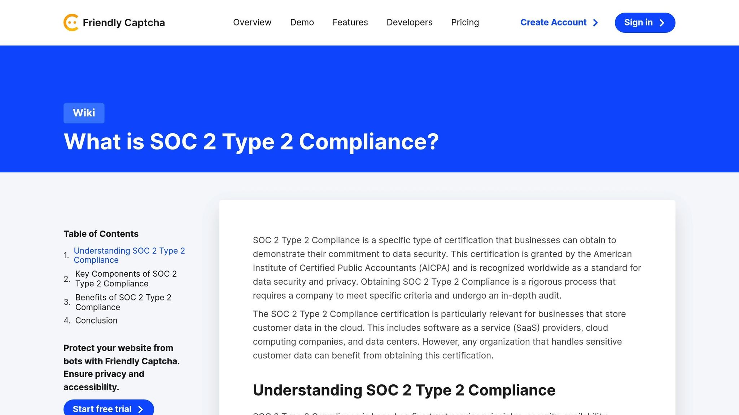Start a free trial
The image size is (739, 415).
click(x=108, y=409)
